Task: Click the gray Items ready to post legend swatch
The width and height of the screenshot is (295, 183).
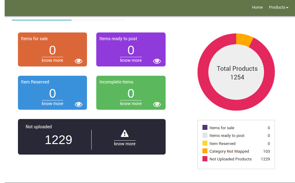Action: pos(205,135)
